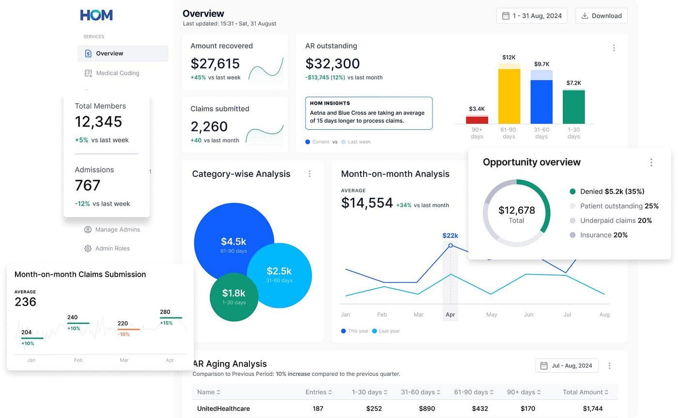Click the Admin Roles gear icon
Screen dimensions: 678x418
88,248
